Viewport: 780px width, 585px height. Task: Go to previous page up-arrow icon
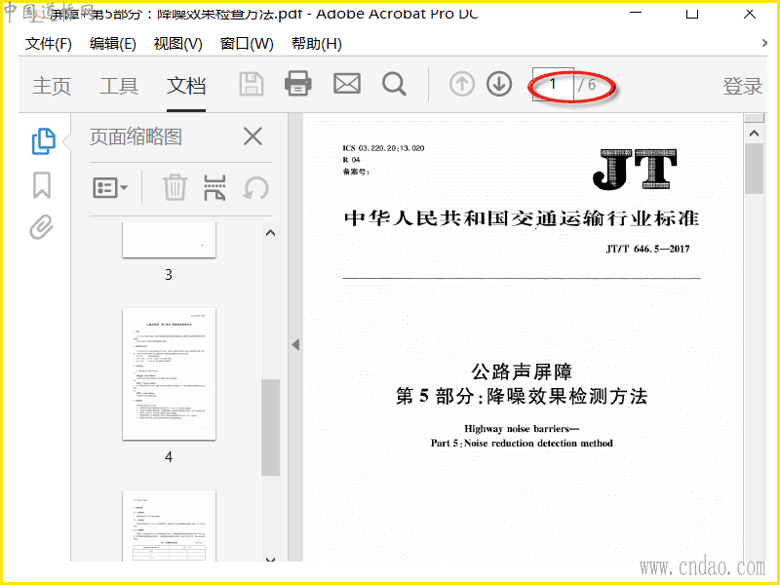461,84
